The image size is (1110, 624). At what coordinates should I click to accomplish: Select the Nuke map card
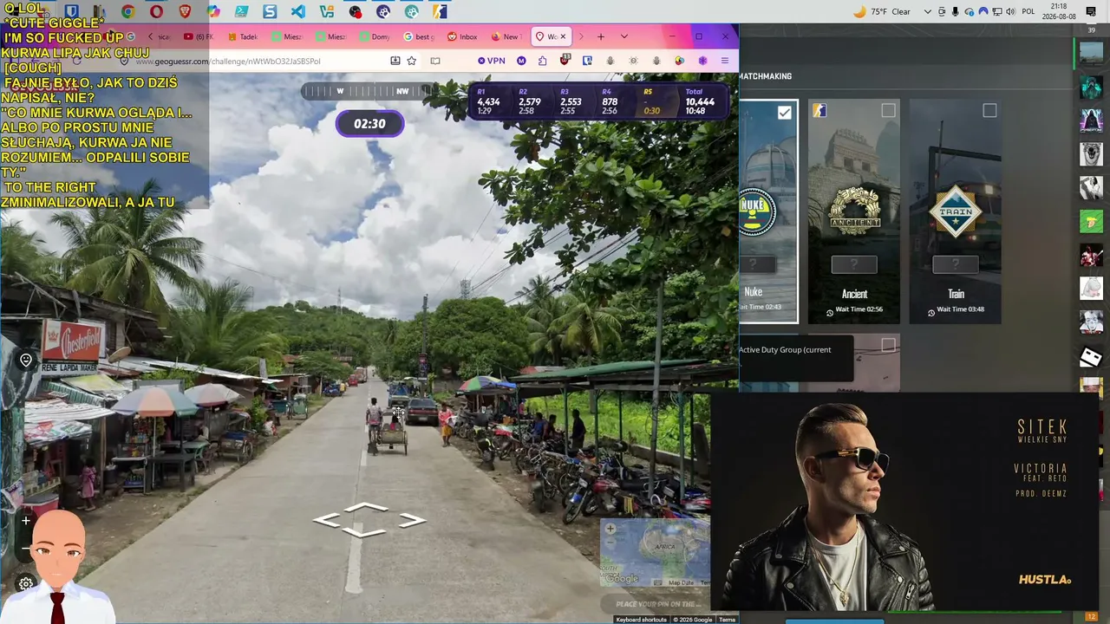(x=768, y=211)
